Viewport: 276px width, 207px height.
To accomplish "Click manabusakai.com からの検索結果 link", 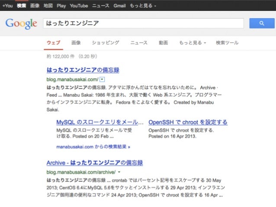I will tap(93, 146).
